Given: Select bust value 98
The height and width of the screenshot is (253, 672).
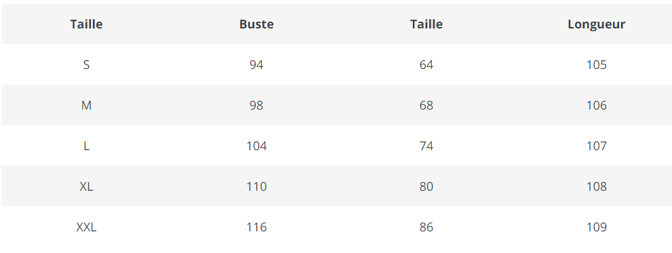Looking at the screenshot, I should 256,106.
